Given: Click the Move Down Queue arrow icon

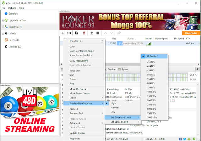Looking at the screenshot, I should (x=111, y=33).
